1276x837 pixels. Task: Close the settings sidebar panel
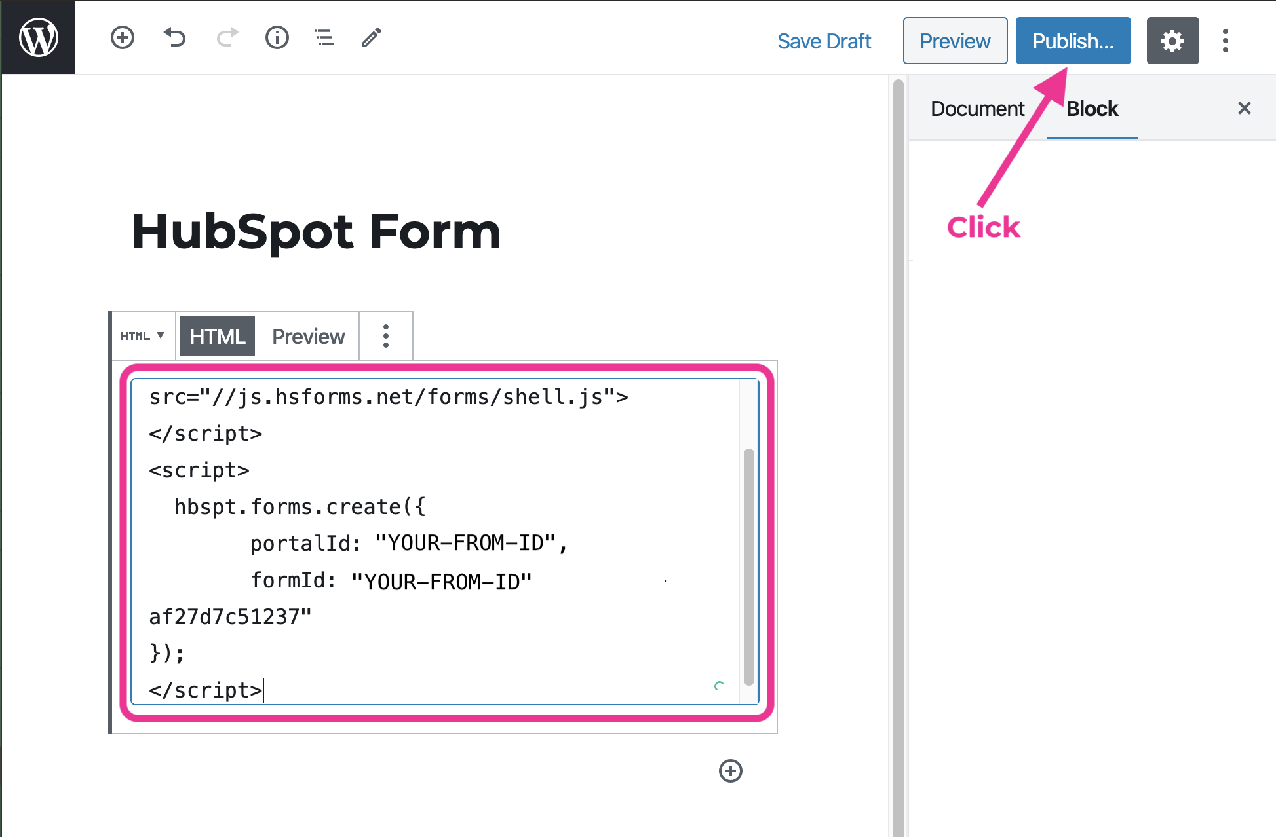(x=1244, y=108)
